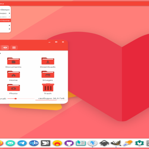Screen dimensions: 149x149
Task: Close the file manager window
Action: [63, 42]
